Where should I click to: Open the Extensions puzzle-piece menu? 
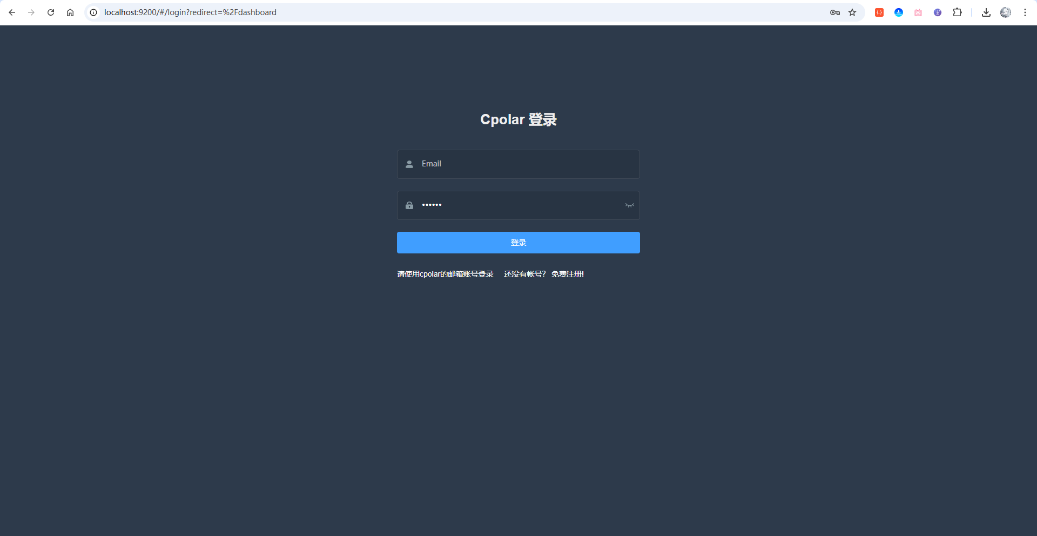957,12
